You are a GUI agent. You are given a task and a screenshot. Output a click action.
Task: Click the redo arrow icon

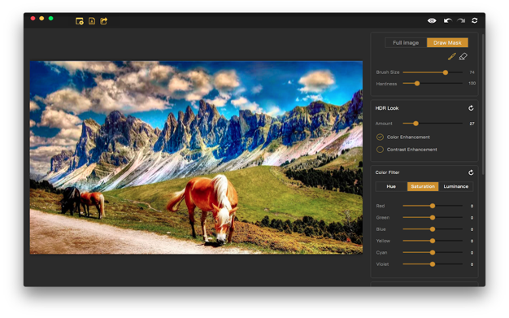(461, 21)
